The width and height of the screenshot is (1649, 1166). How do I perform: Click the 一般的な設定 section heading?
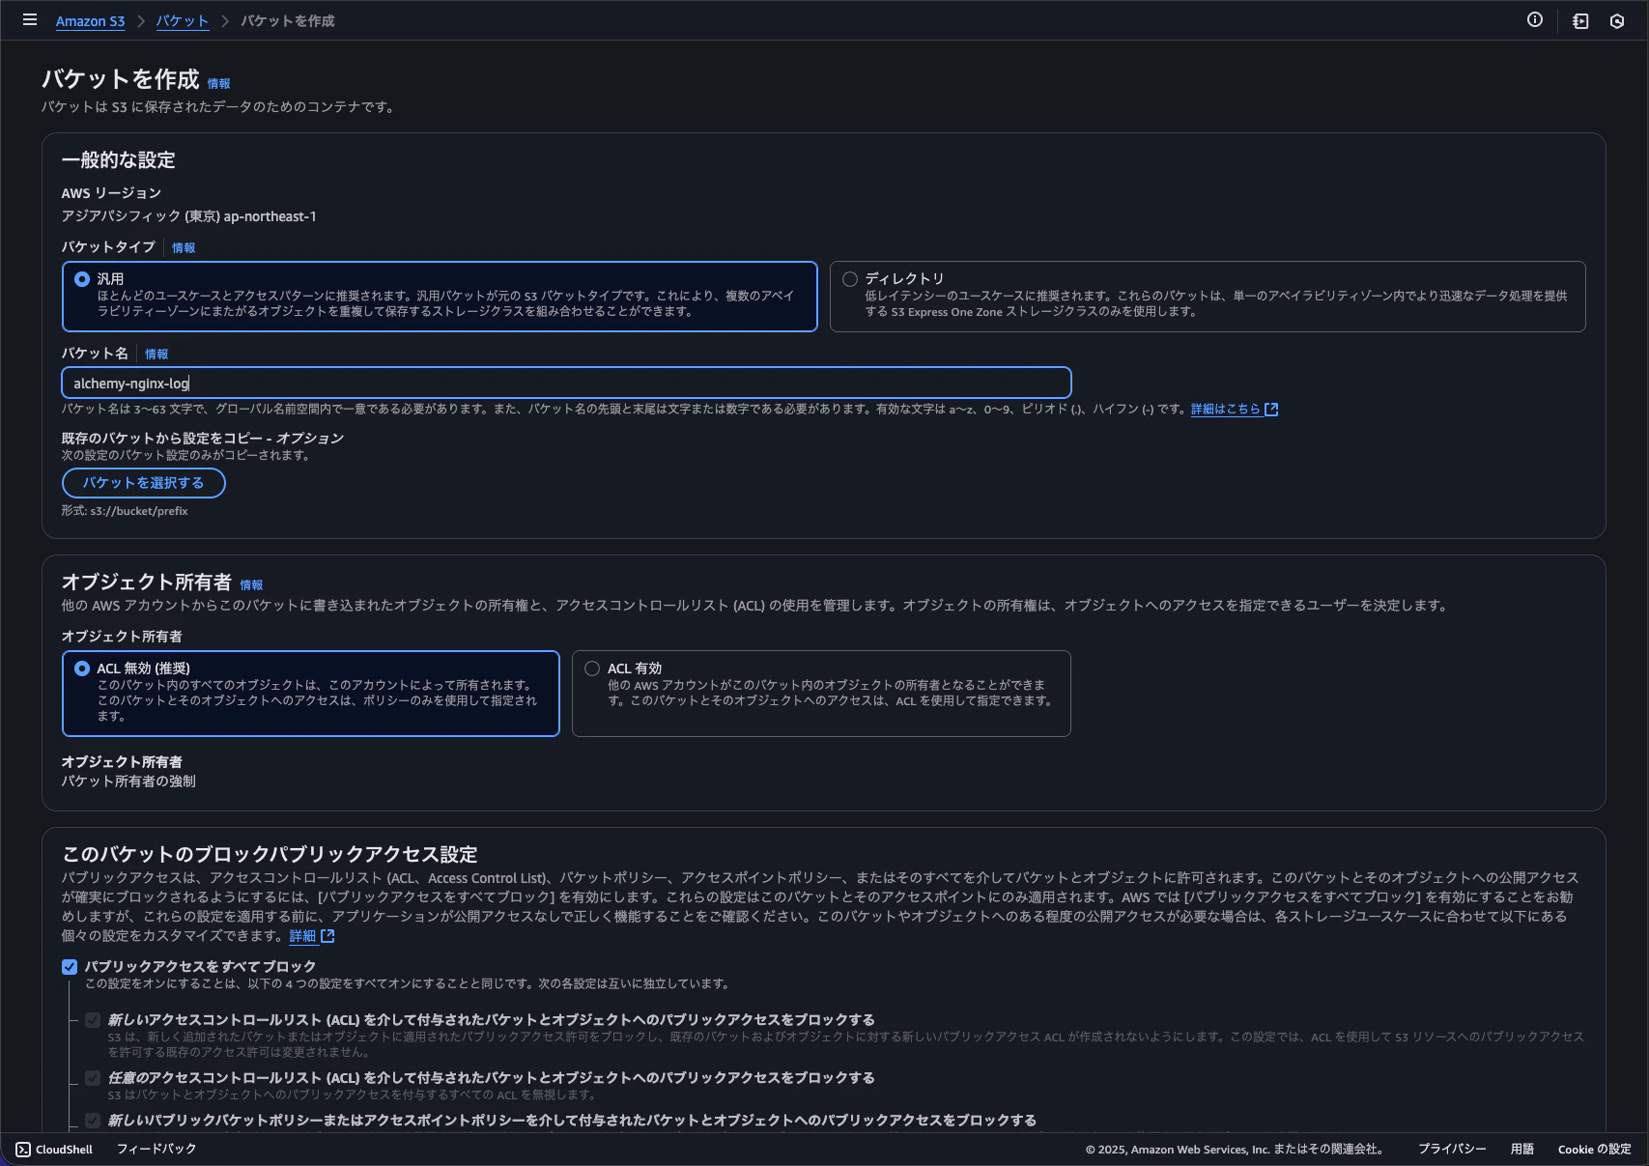pos(119,160)
